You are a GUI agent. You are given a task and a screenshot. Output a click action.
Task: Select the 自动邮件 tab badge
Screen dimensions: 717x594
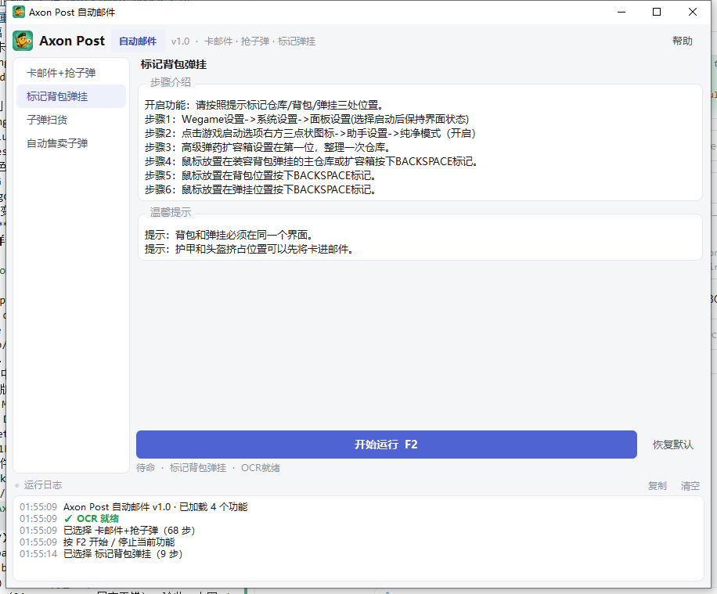click(138, 41)
